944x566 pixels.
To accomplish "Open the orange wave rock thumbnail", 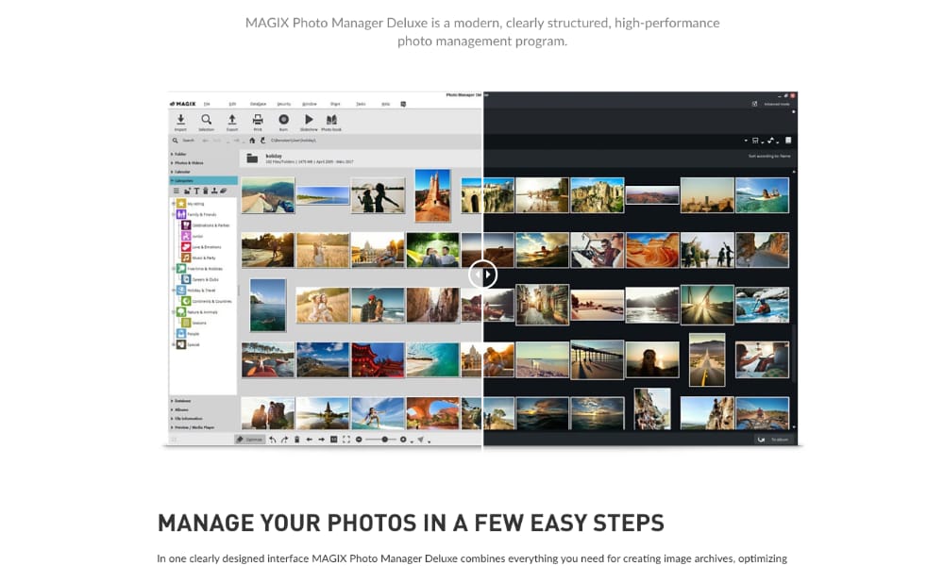I will 652,250.
